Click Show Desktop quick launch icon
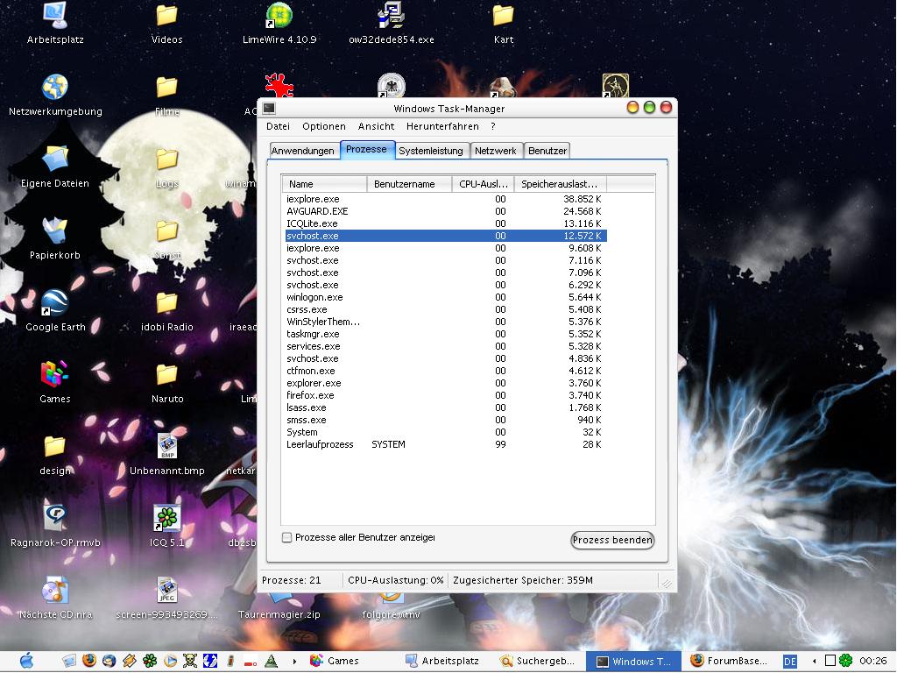897x673 pixels. [69, 661]
